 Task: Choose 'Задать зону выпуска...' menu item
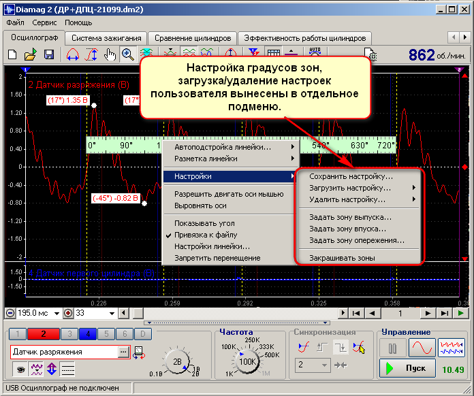click(x=359, y=218)
